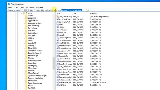Click the DWORD icon of IconsOnly
Image resolution: width=160 pixels, height=90 pixels.
pos(58,35)
